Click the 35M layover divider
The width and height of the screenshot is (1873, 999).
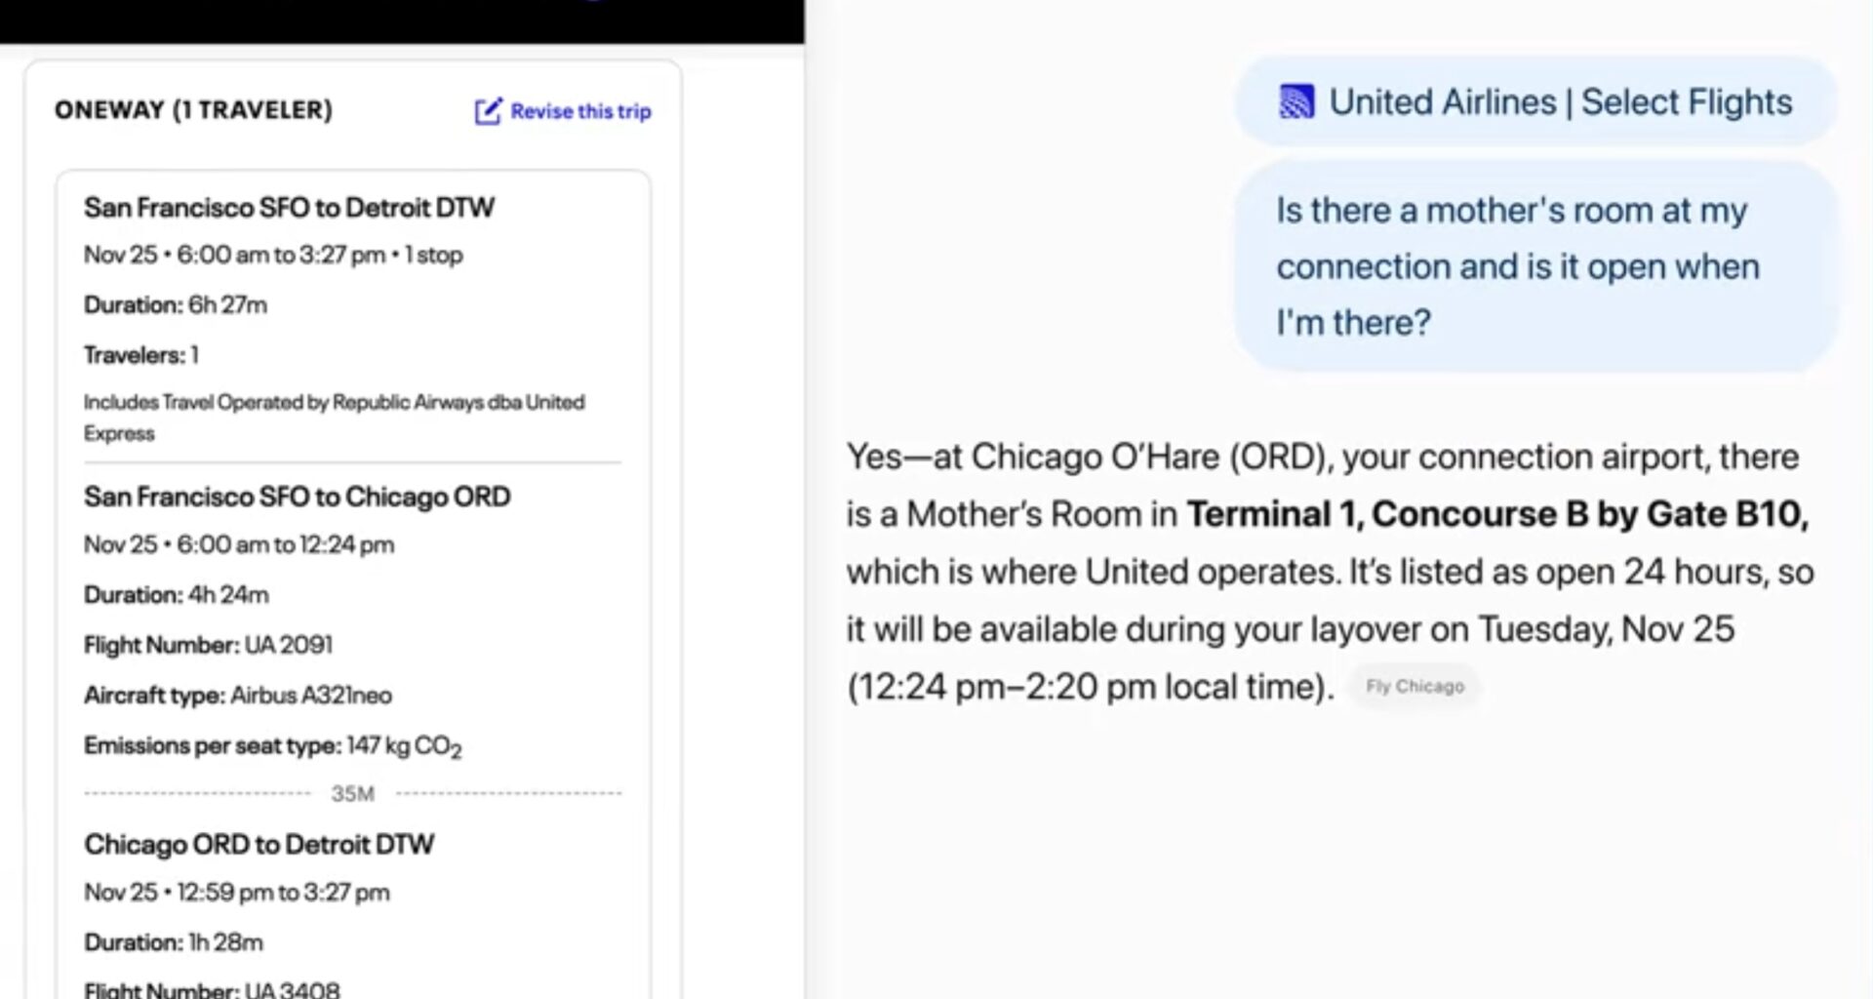point(352,793)
